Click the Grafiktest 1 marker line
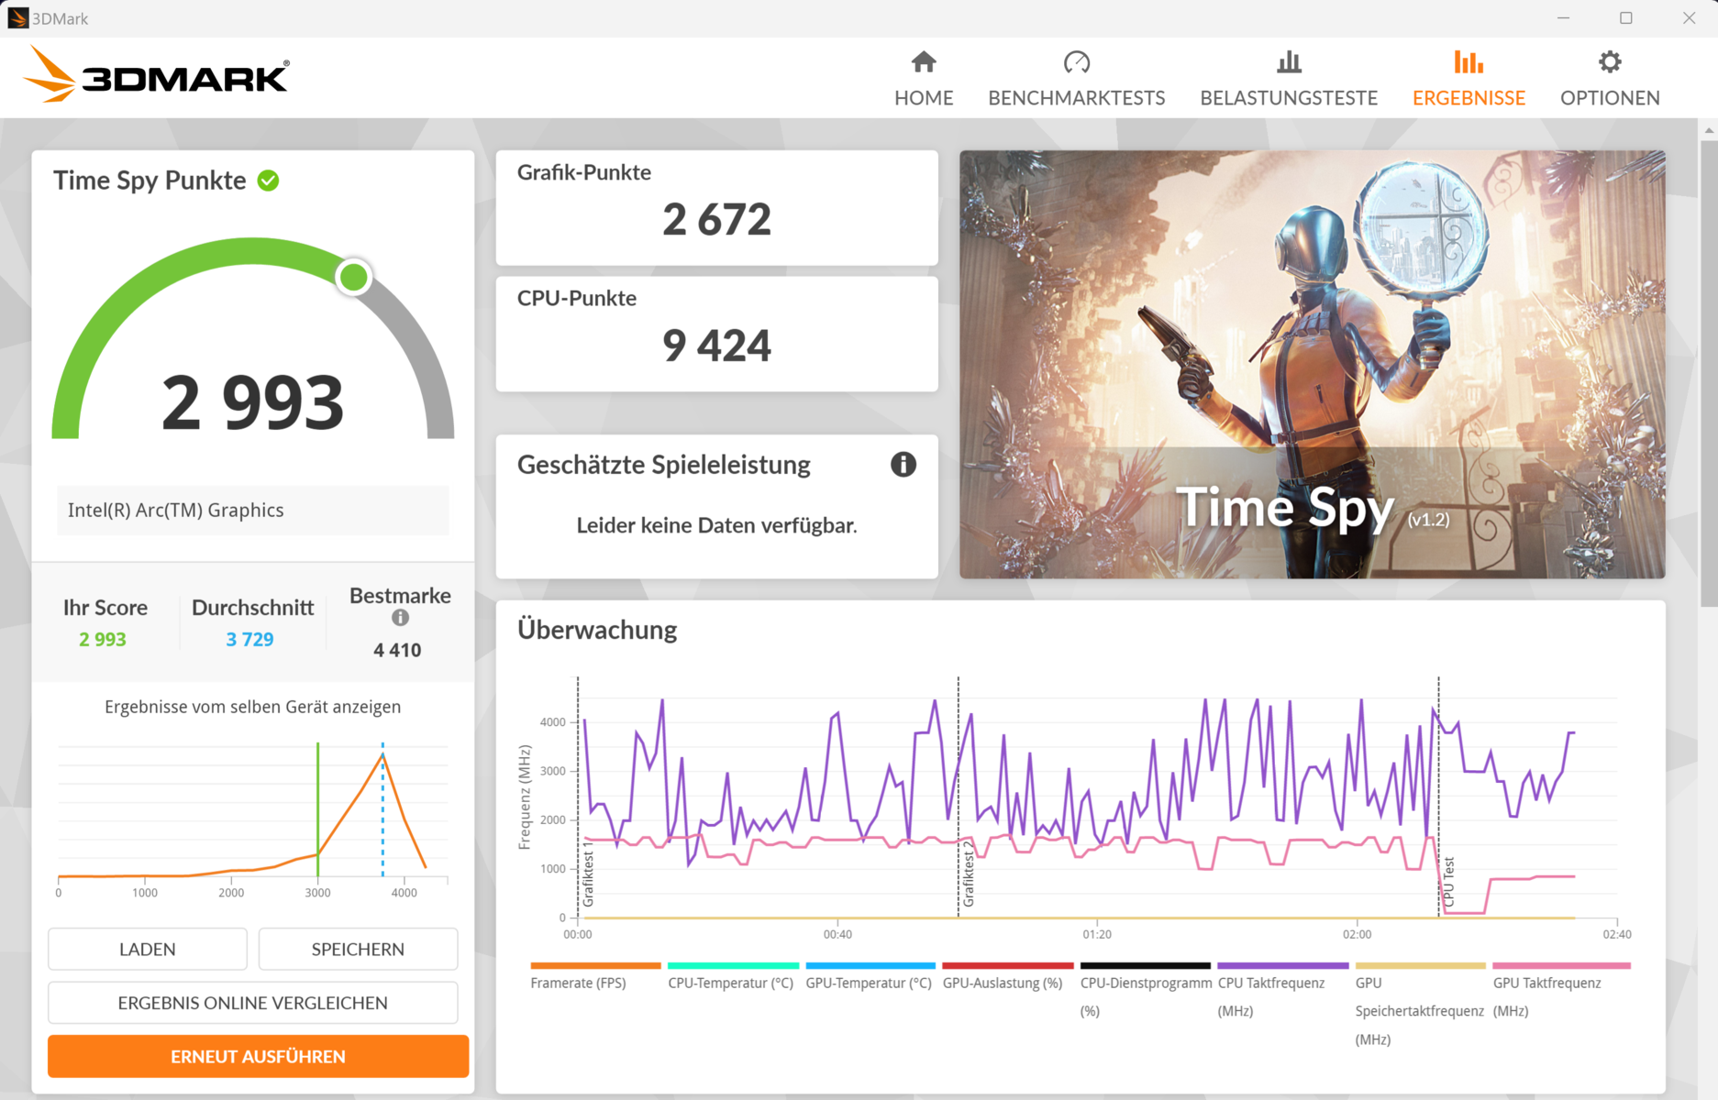 [578, 797]
